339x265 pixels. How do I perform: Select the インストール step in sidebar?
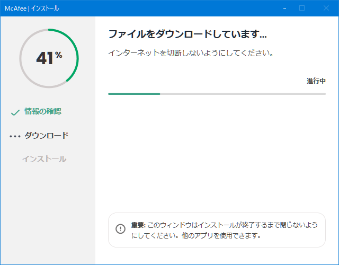point(44,159)
